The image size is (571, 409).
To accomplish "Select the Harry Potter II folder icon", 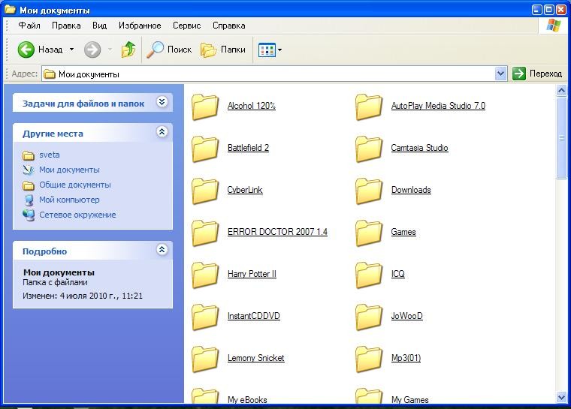I will (x=205, y=275).
